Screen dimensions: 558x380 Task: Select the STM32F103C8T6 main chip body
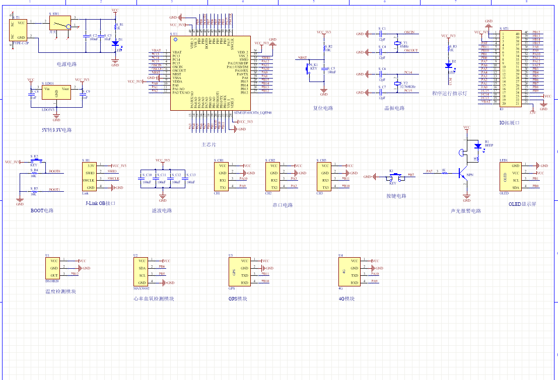click(x=211, y=73)
